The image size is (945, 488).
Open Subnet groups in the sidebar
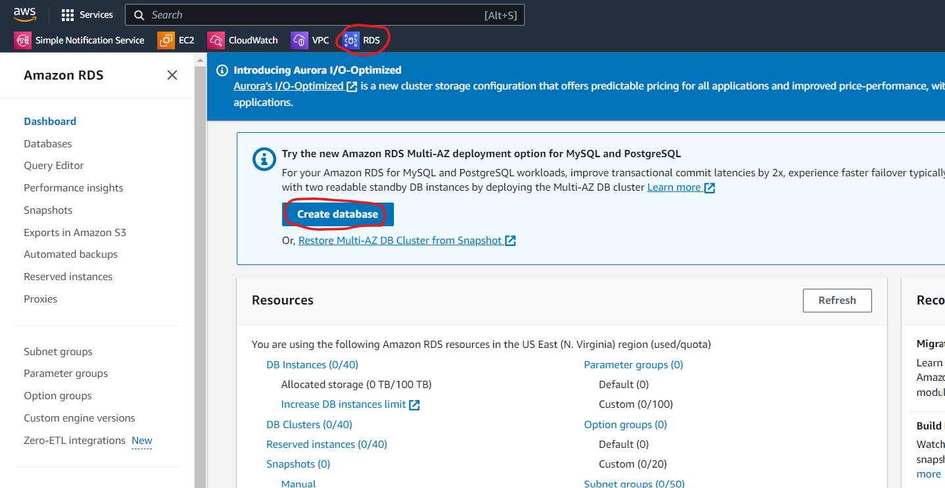58,352
